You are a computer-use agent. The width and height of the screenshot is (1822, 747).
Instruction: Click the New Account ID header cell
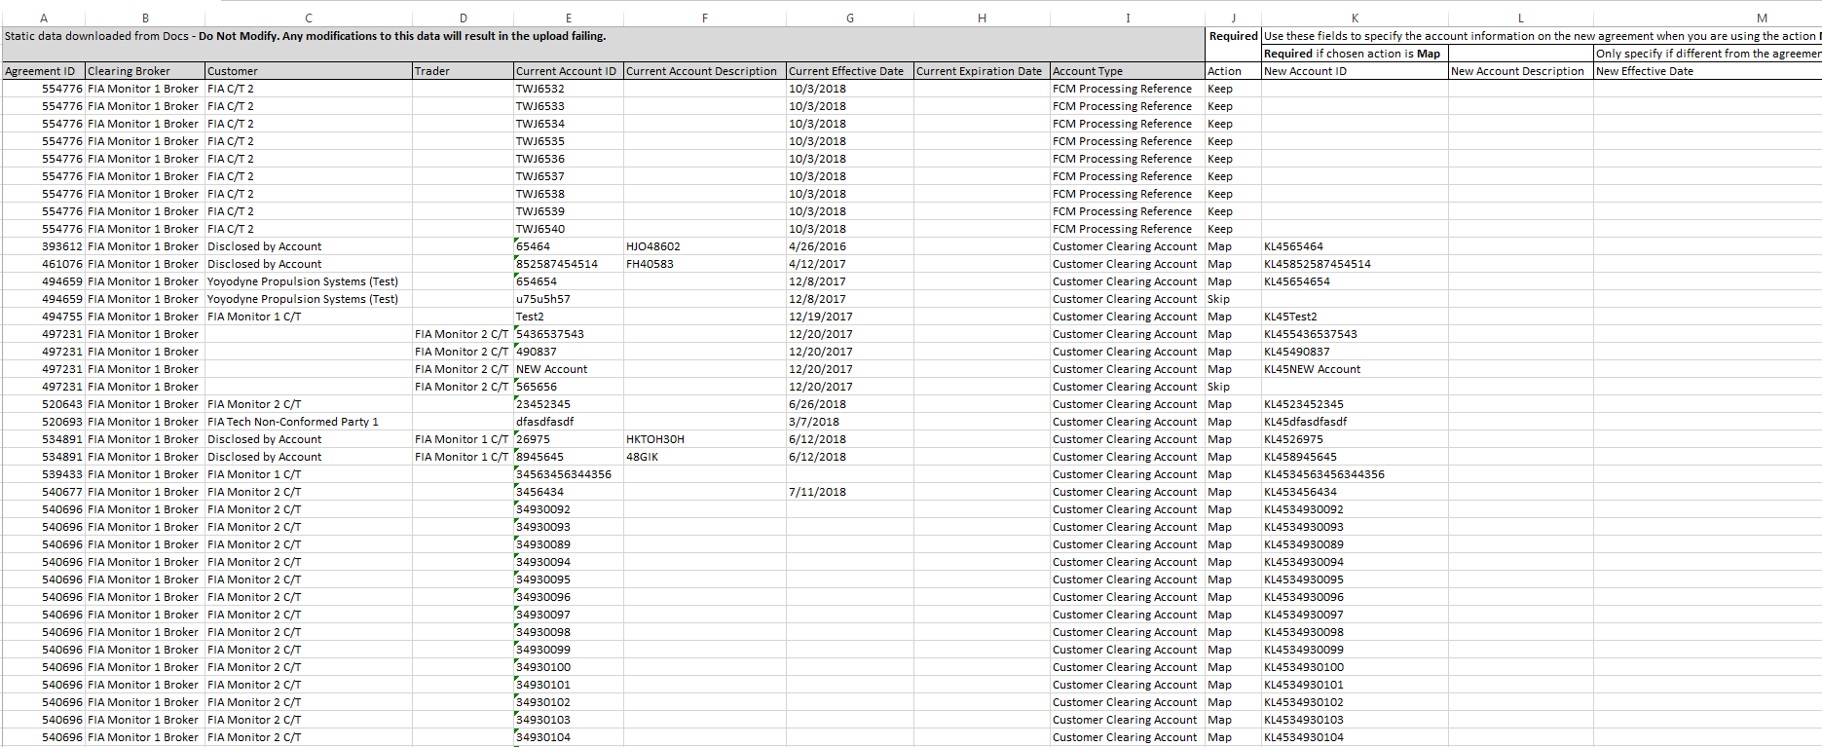tap(1355, 71)
